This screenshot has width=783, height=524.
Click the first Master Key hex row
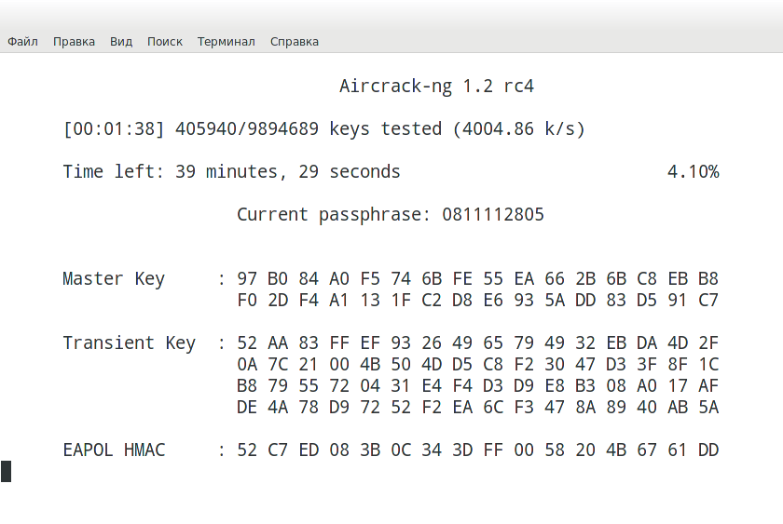pyautogui.click(x=477, y=278)
